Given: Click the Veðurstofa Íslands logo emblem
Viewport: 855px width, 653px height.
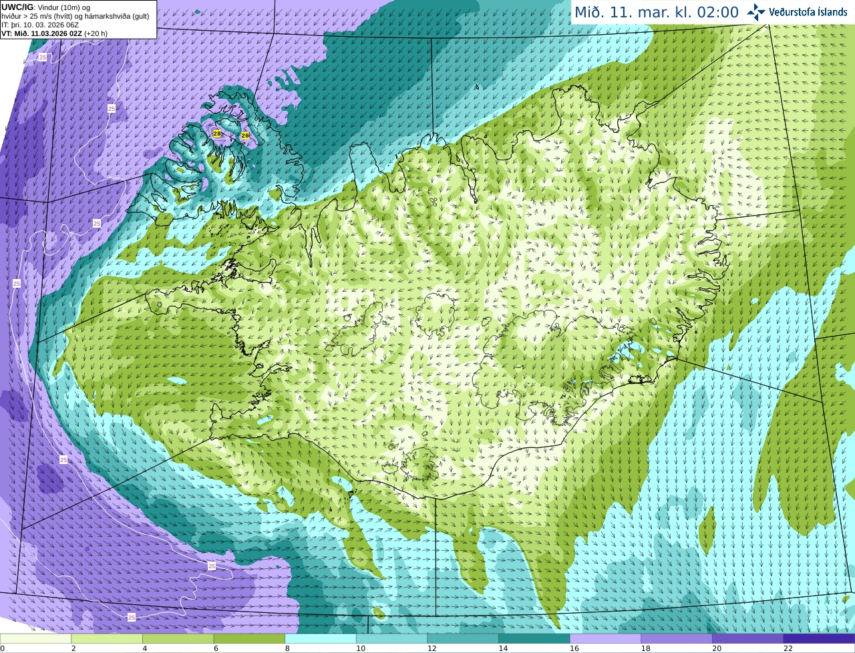Looking at the screenshot, I should [756, 12].
